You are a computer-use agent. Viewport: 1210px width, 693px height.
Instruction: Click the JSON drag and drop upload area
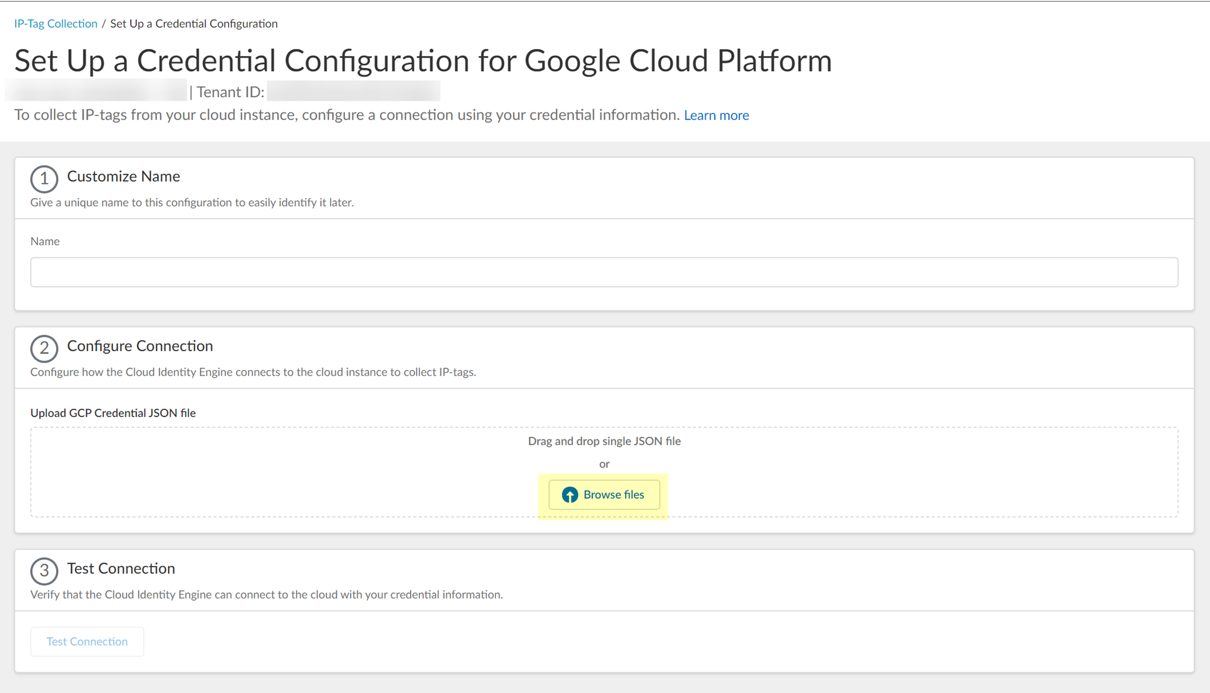coord(604,472)
